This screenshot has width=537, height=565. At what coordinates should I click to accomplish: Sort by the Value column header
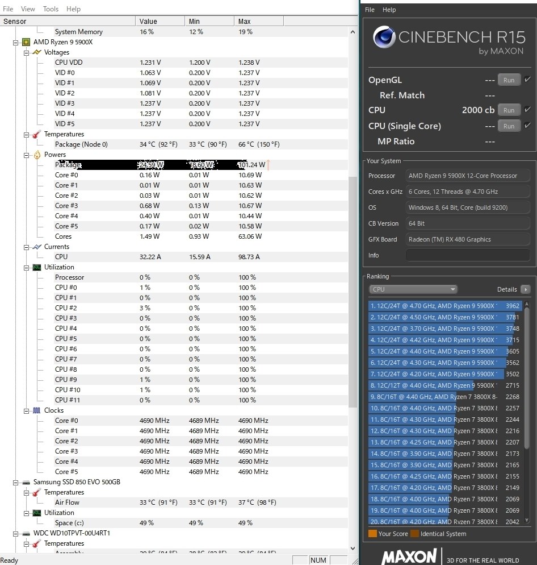pos(160,21)
